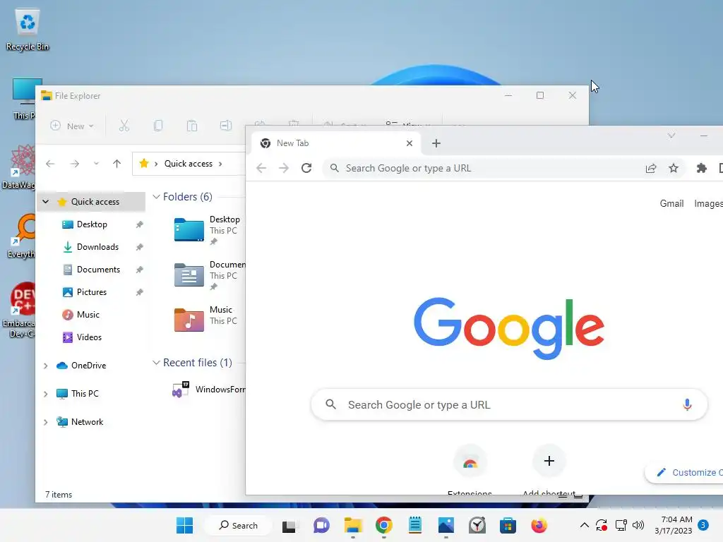Open Music in the navigation pane
Image resolution: width=723 pixels, height=542 pixels.
point(88,315)
